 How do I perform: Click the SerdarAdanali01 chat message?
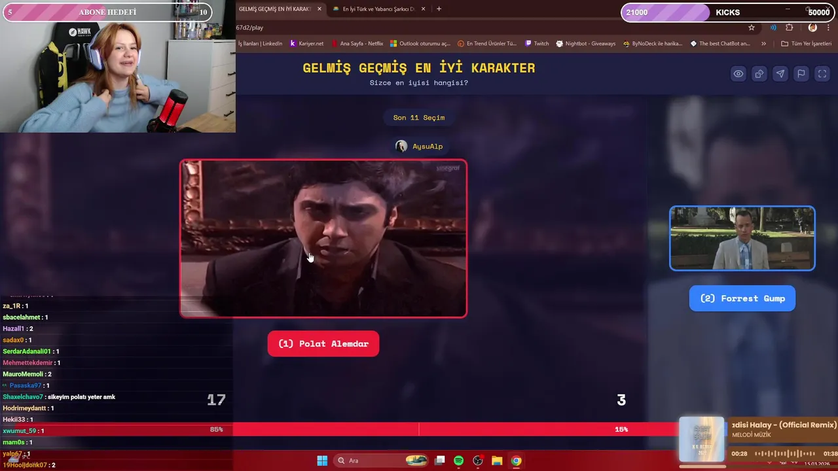pos(31,351)
